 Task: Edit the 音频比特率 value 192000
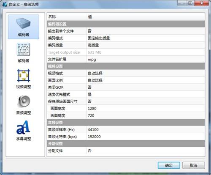click(x=146, y=137)
